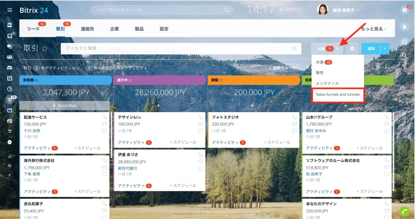
Task: Open the ソフトウェアのルーム株式会社 deal title
Action: (x=333, y=161)
